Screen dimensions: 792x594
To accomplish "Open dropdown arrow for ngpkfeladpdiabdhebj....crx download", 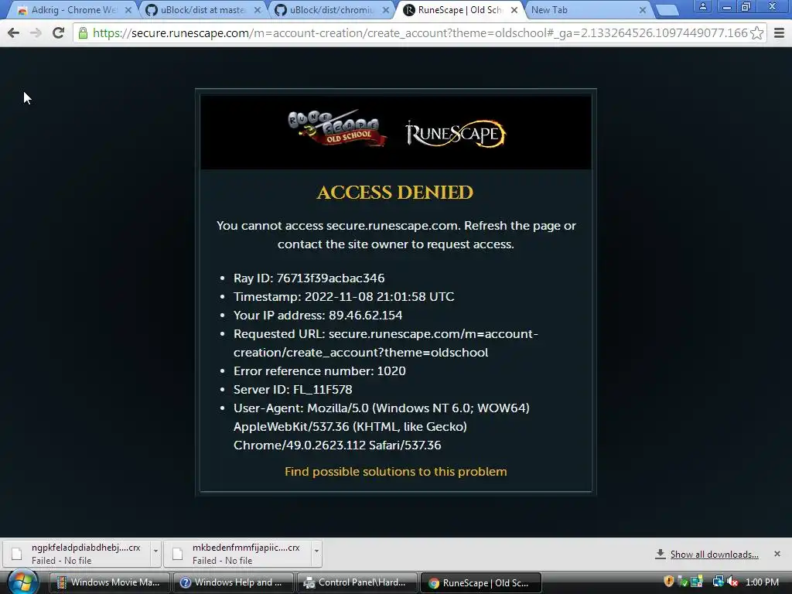I will tap(155, 551).
